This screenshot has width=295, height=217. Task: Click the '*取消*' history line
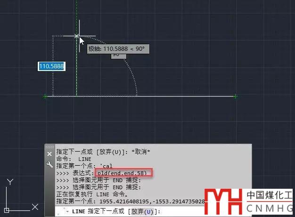coord(103,152)
